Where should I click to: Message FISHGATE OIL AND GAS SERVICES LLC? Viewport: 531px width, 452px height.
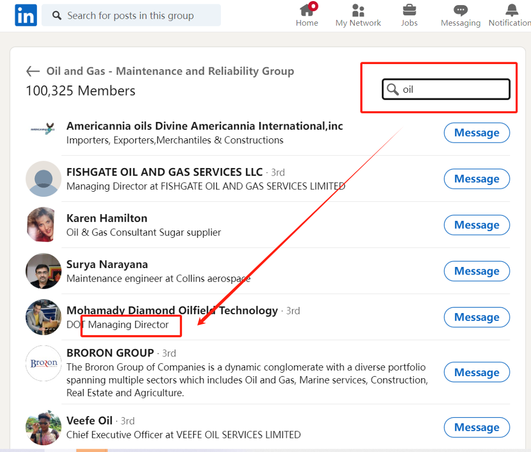coord(476,179)
